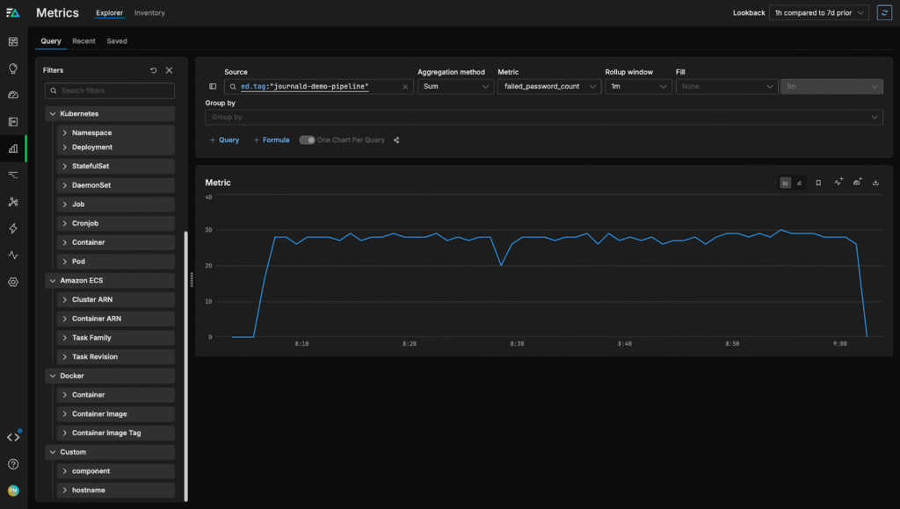
Task: Switch to line chart view toggle
Action: click(x=785, y=183)
